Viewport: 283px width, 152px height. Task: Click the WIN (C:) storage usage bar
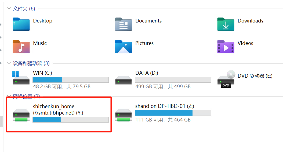pos(71,80)
